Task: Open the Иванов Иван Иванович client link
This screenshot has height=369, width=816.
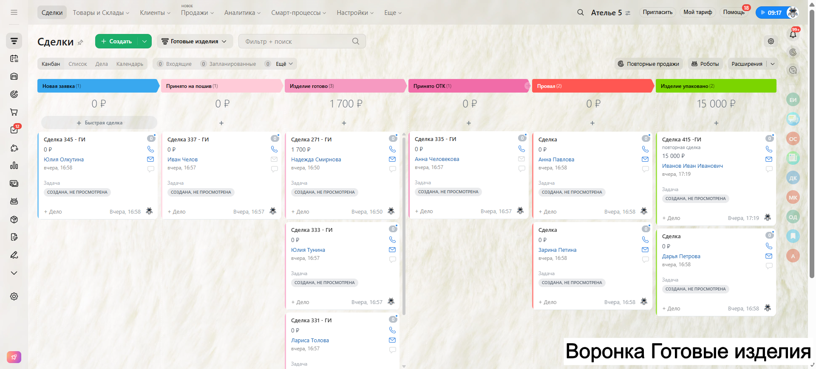Action: (692, 166)
